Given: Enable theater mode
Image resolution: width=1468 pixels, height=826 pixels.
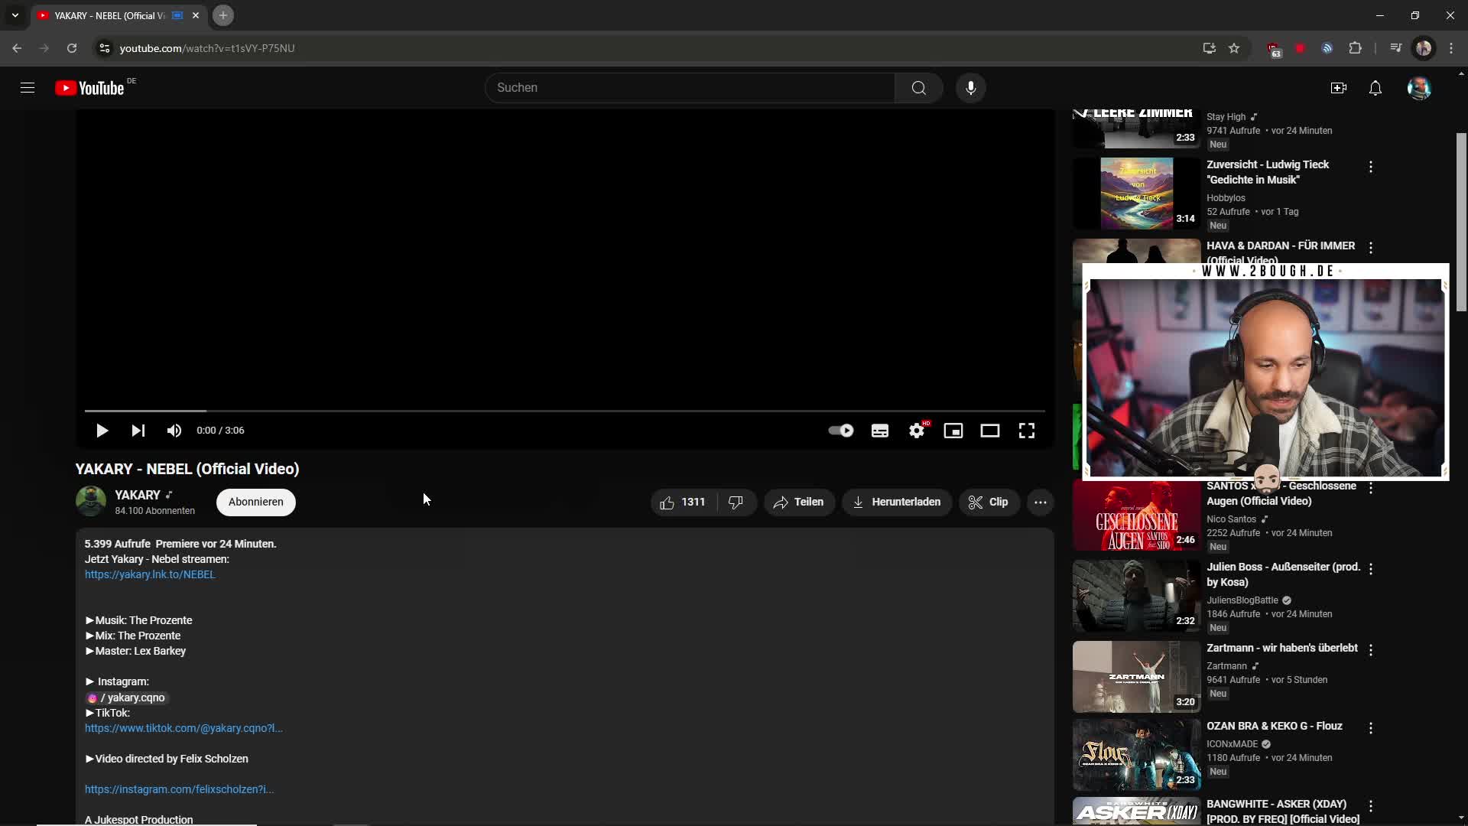Looking at the screenshot, I should pos(990,431).
